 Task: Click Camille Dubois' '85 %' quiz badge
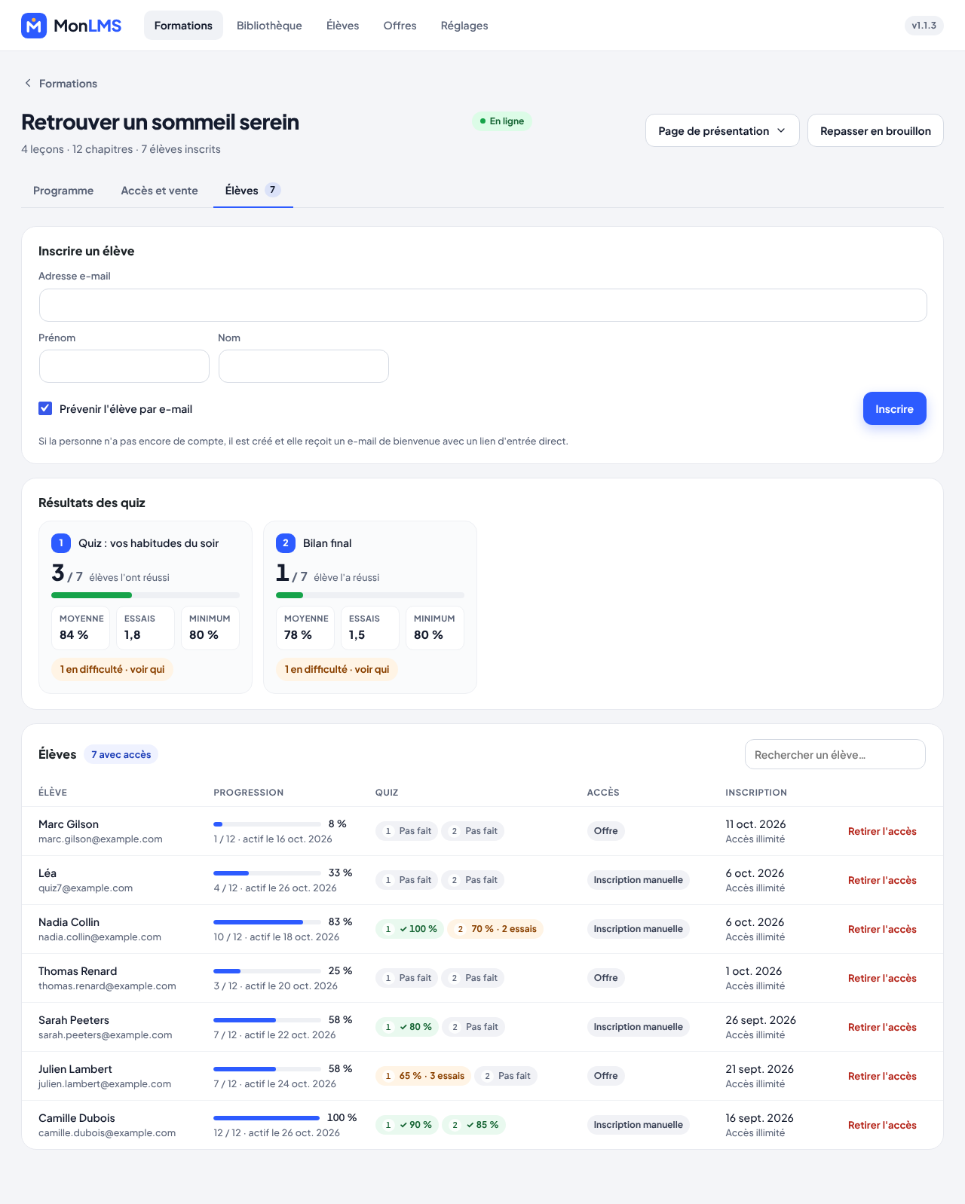point(473,1125)
